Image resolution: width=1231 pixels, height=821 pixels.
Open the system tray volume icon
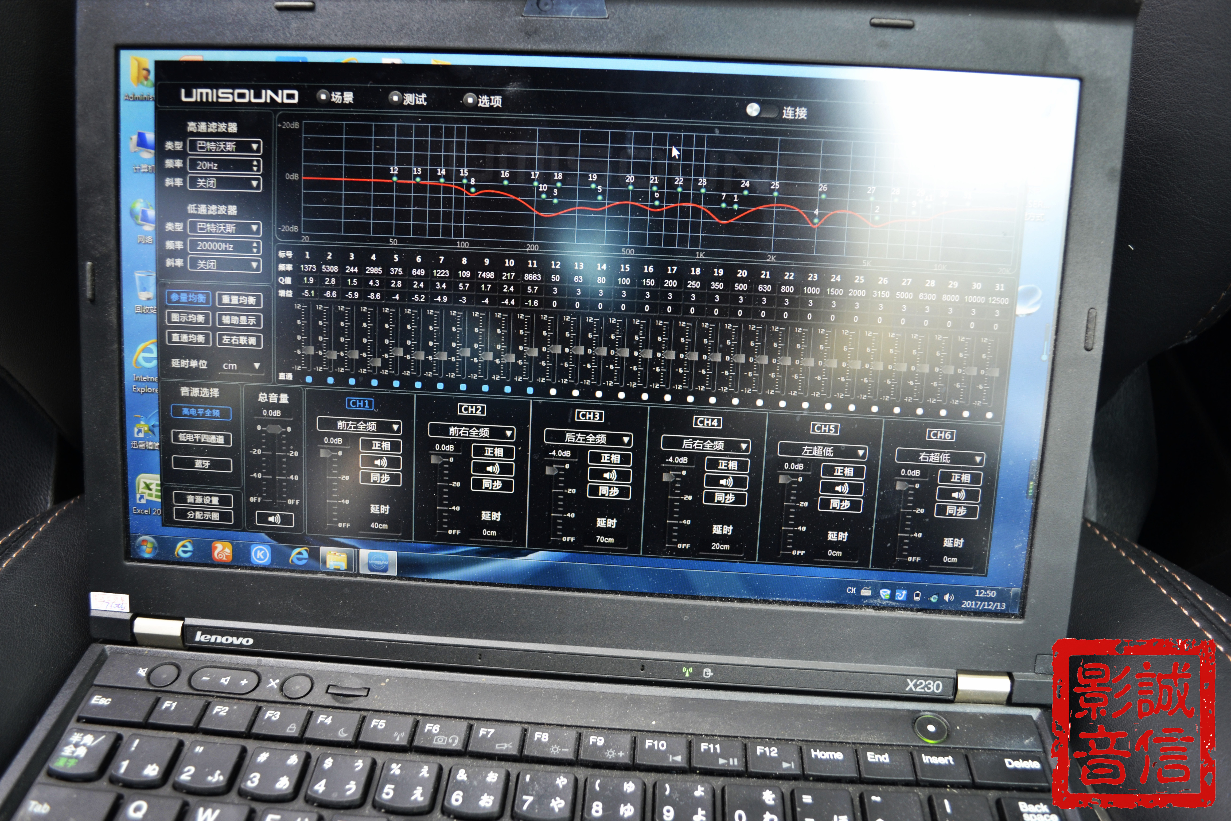[948, 597]
